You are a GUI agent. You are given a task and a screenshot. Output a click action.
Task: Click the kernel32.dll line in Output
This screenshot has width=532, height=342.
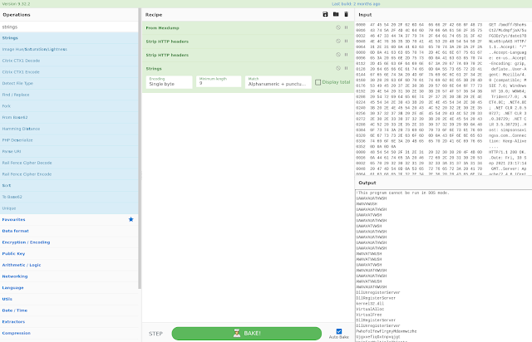point(370,304)
